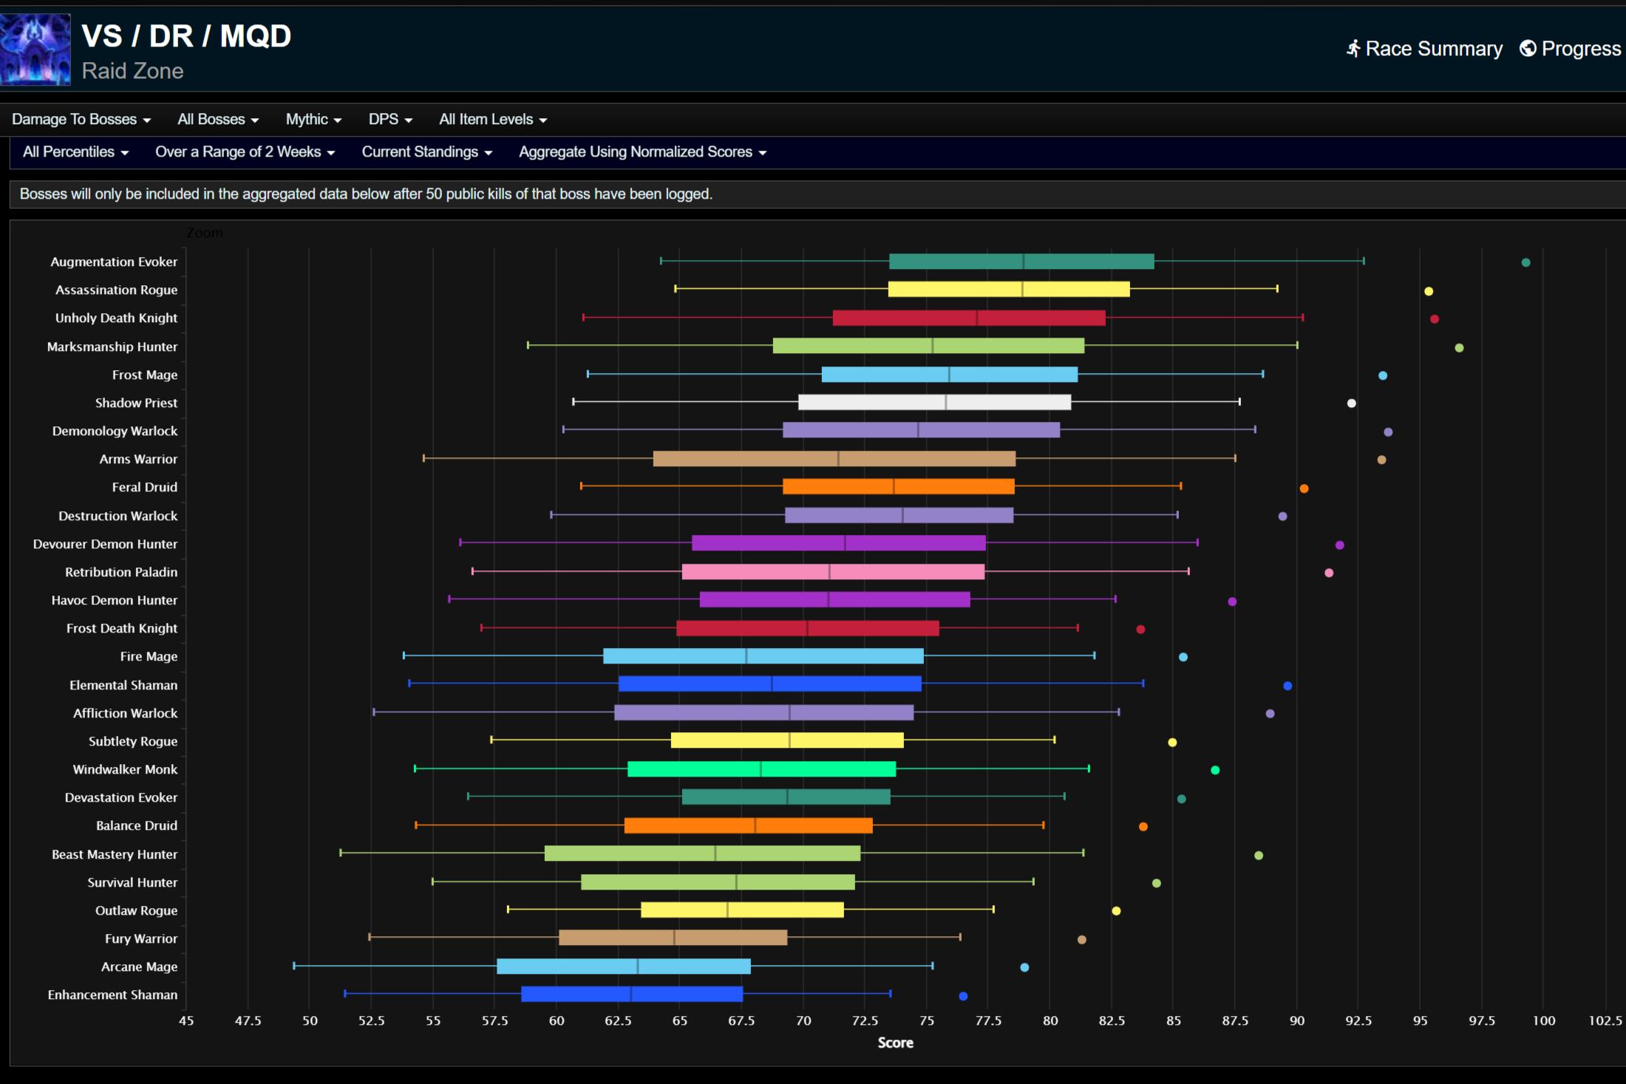Click the raid zone thumbnail icon

point(35,50)
